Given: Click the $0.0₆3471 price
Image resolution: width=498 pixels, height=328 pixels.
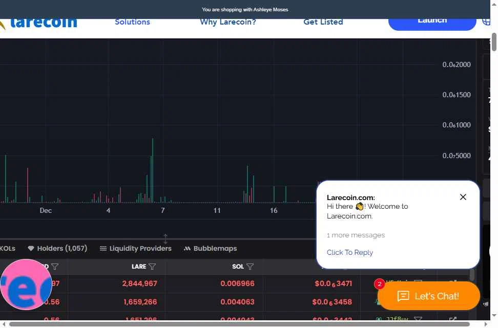Looking at the screenshot, I should coord(333,284).
